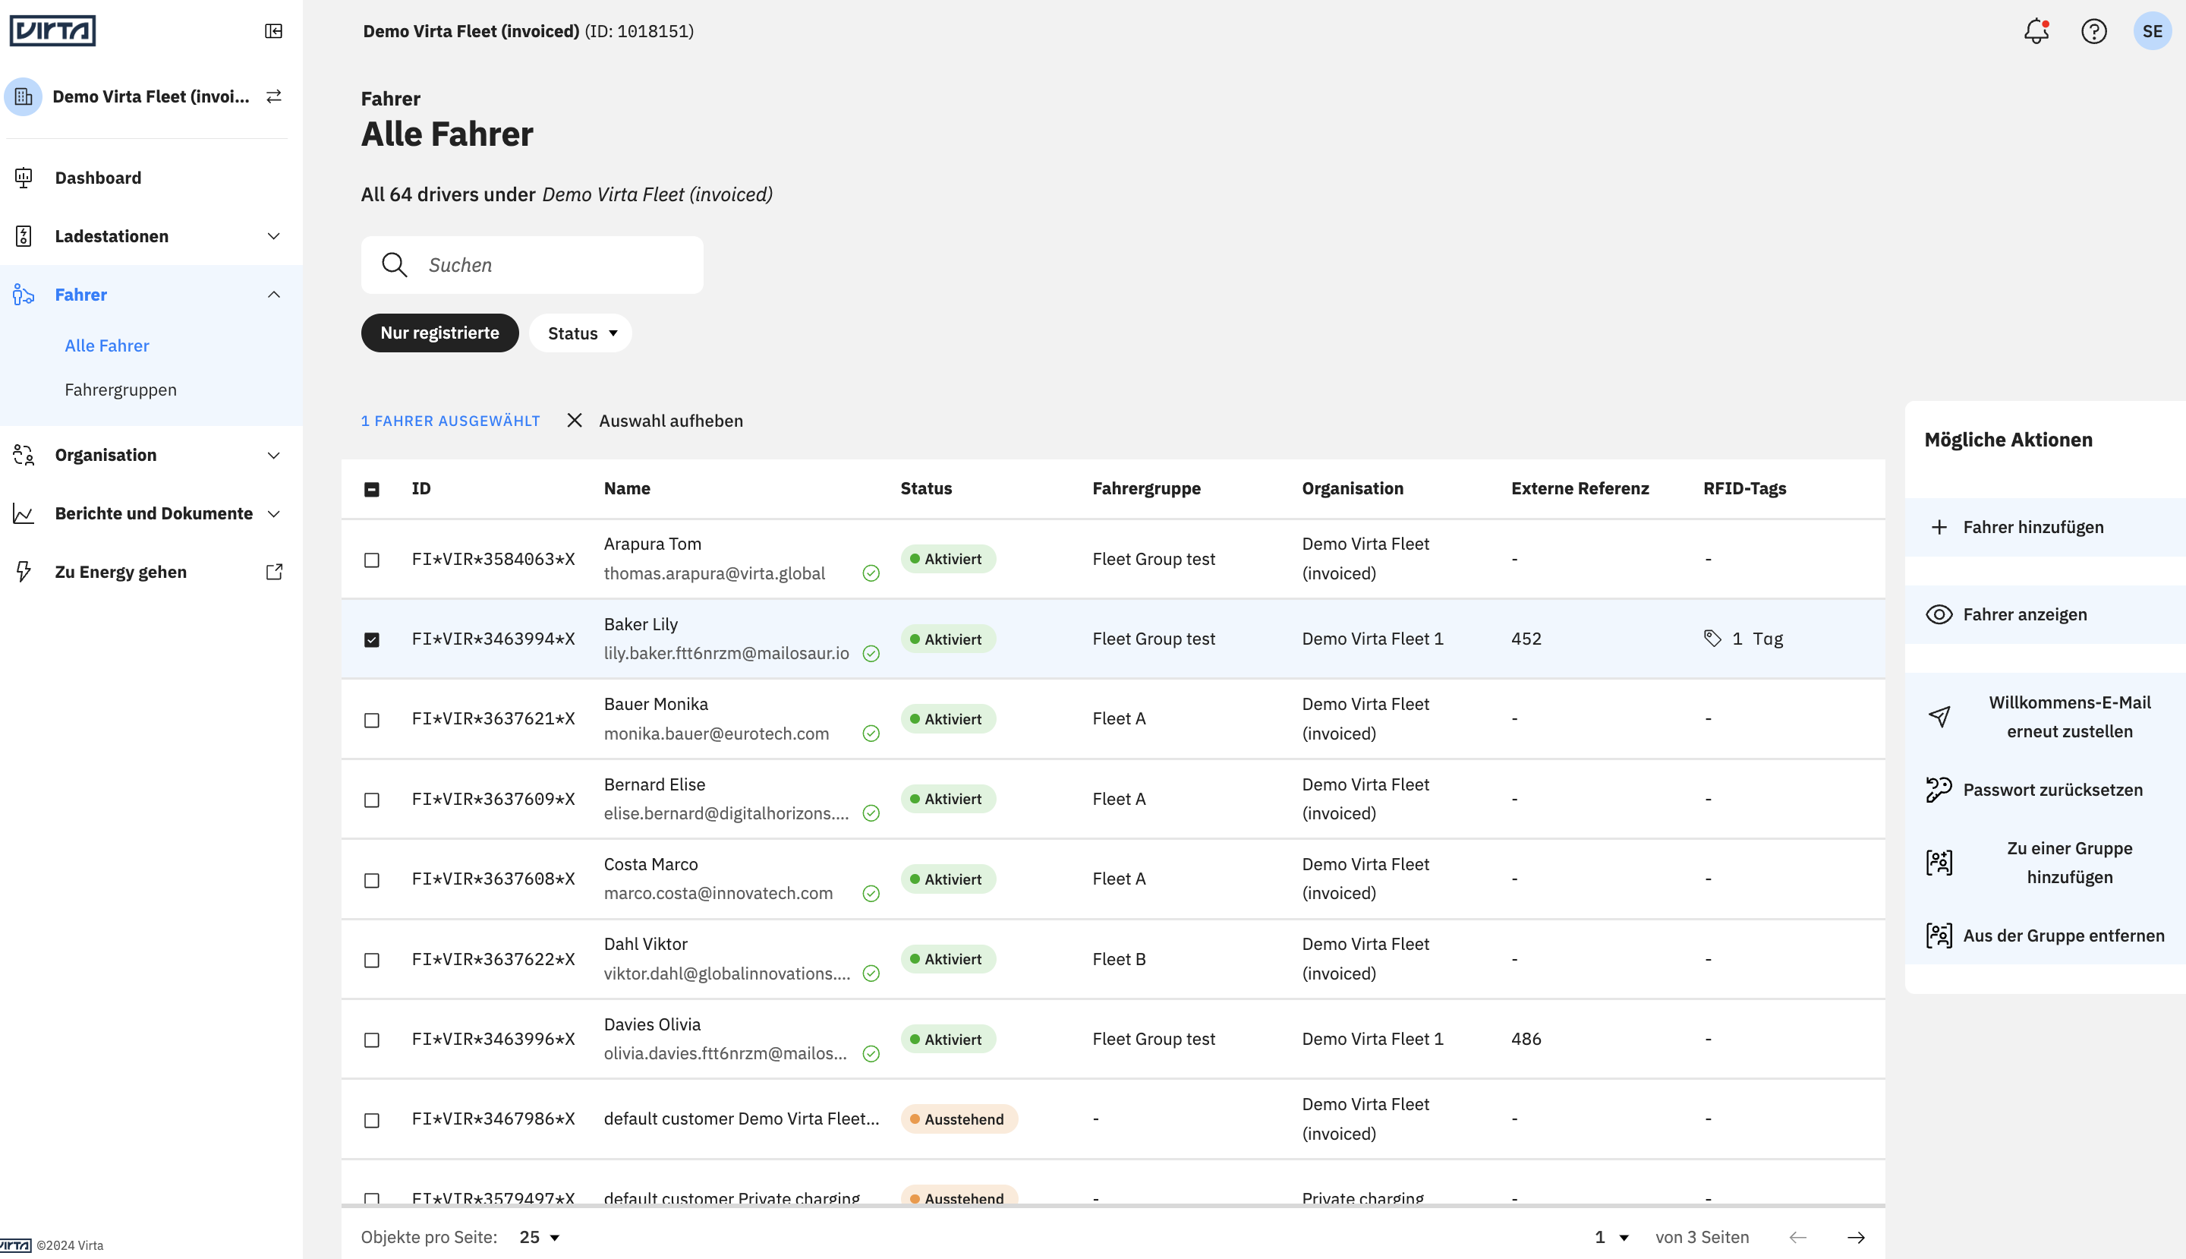Viewport: 2186px width, 1259px height.
Task: Click the organisation switch arrows icon
Action: pos(274,96)
